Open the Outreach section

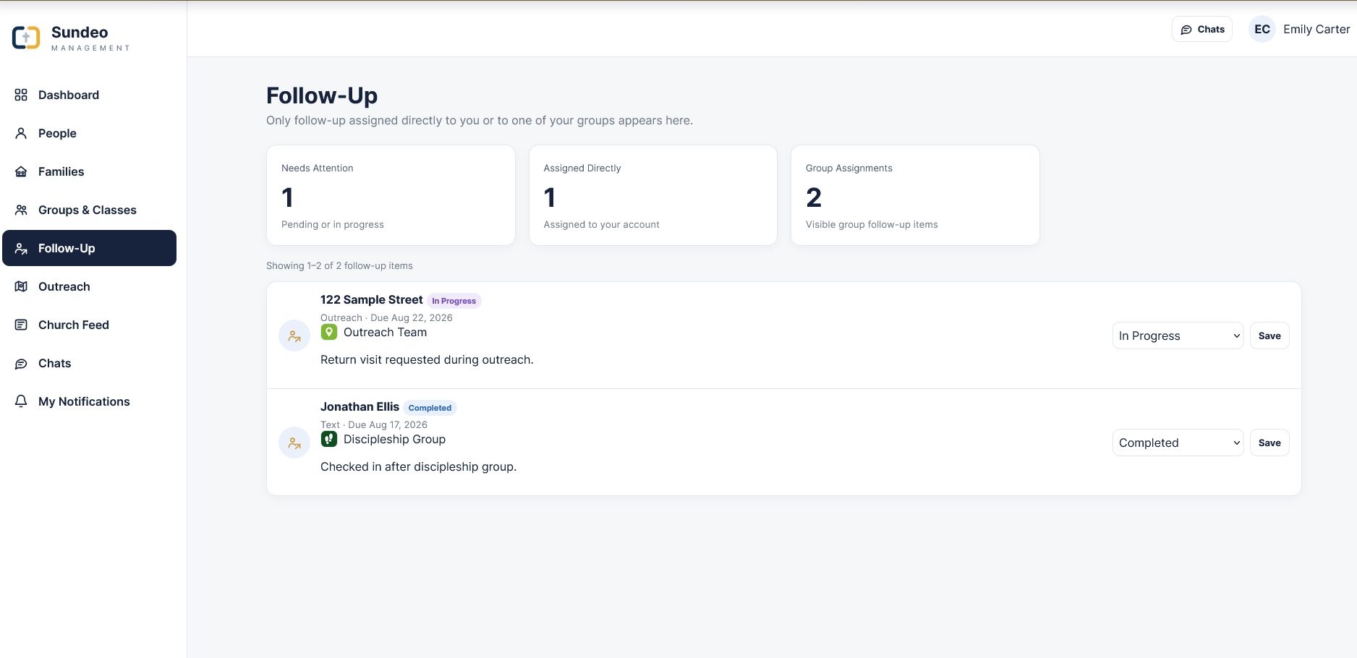coord(90,286)
